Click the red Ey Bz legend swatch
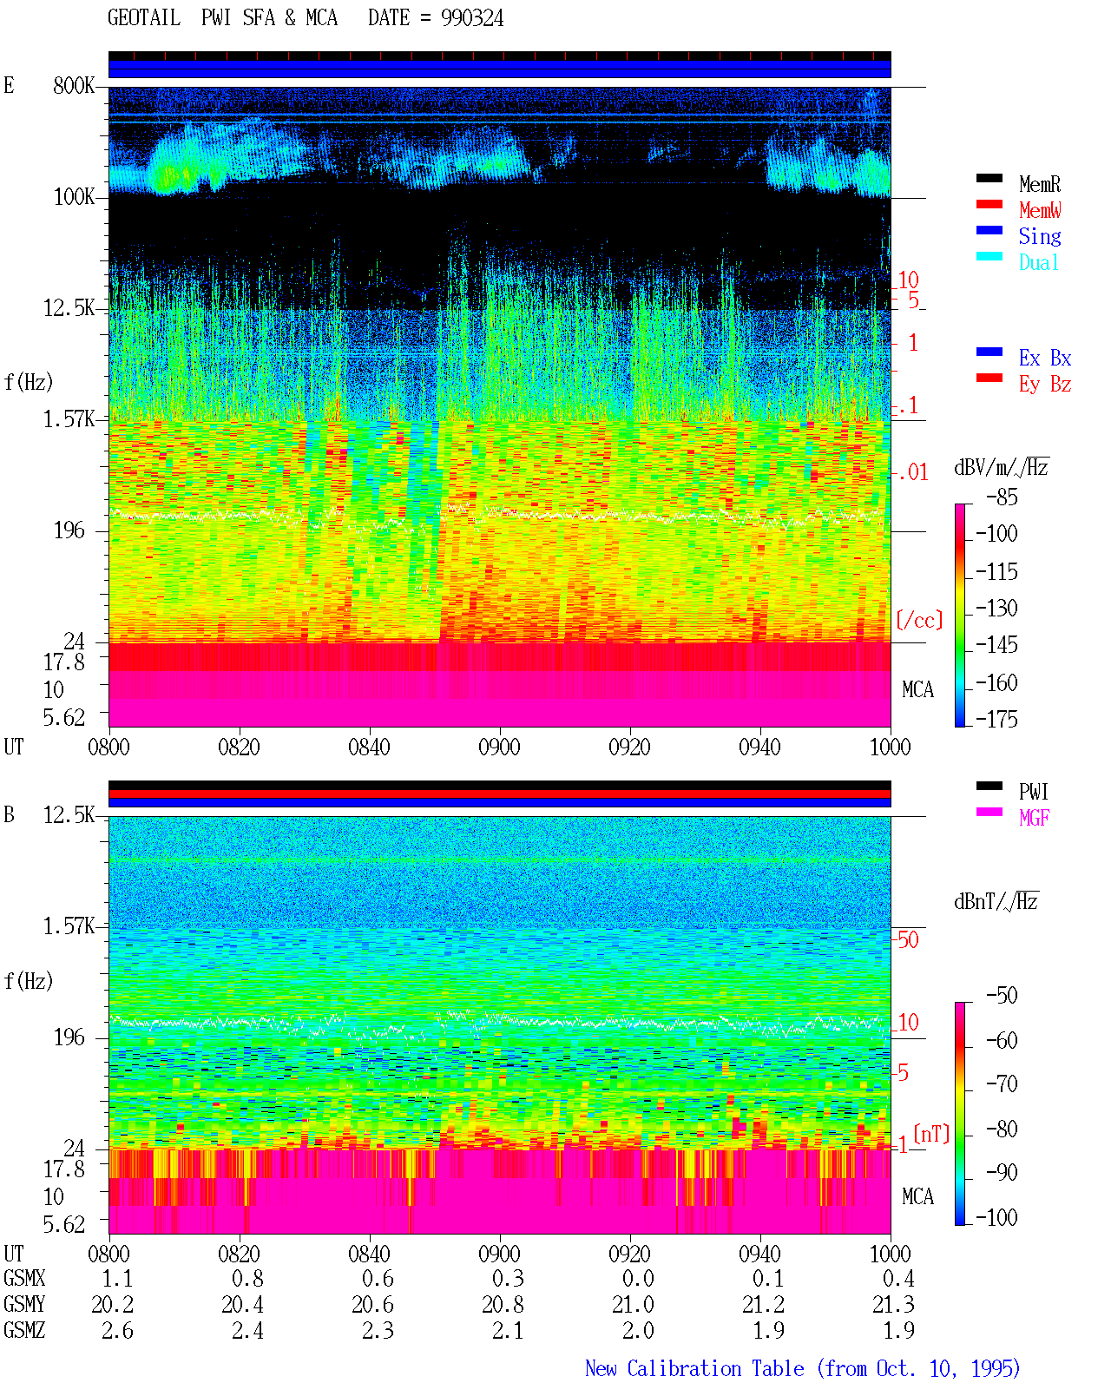Image resolution: width=1111 pixels, height=1383 pixels. click(989, 378)
